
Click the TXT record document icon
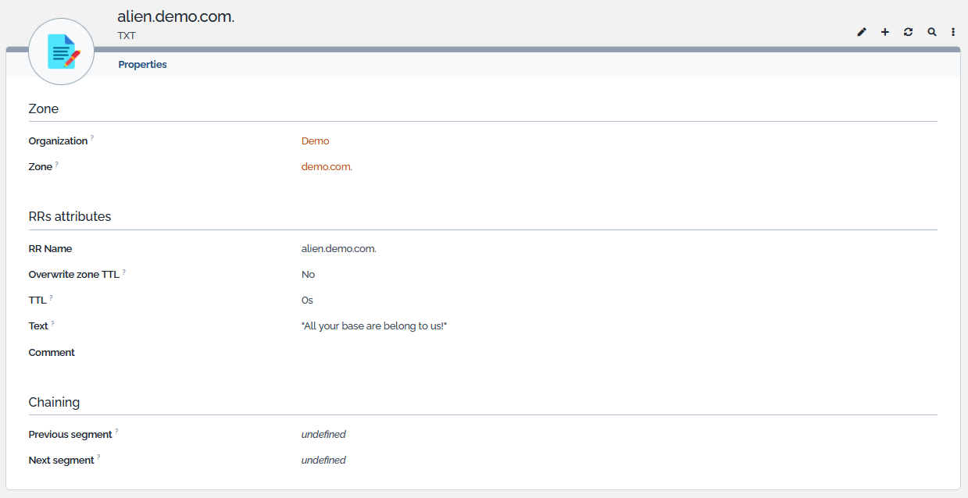[x=62, y=52]
